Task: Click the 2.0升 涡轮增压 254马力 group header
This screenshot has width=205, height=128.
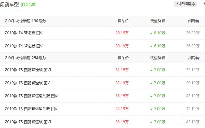Action: click(25, 58)
